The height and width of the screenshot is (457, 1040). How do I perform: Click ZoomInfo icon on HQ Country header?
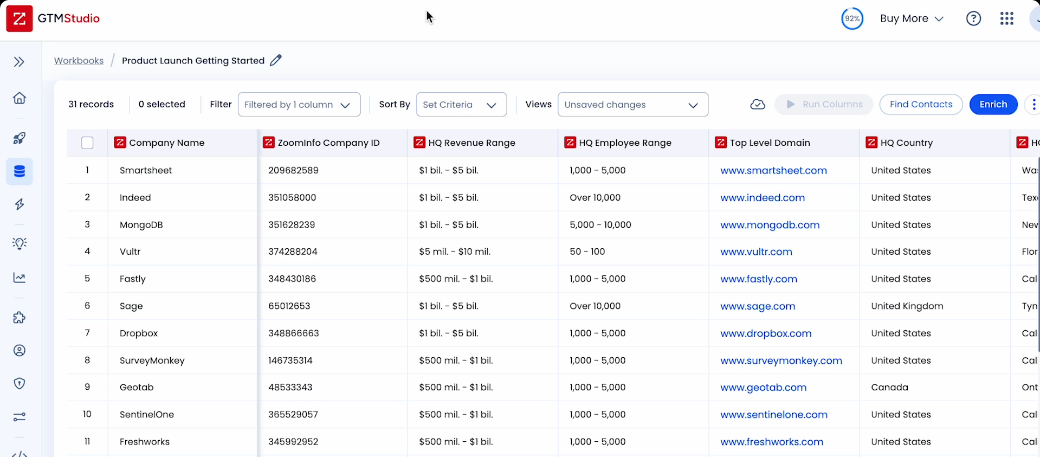[871, 143]
